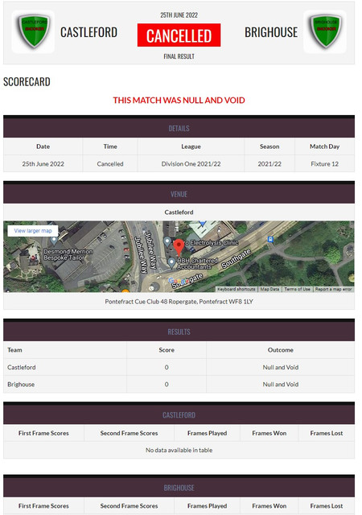Click the Map Data link on the map

coord(269,289)
